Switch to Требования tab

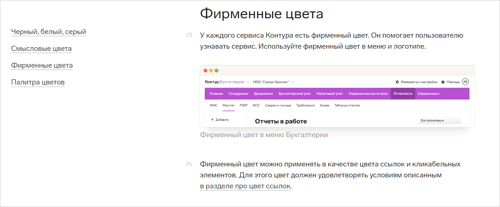pos(305,105)
